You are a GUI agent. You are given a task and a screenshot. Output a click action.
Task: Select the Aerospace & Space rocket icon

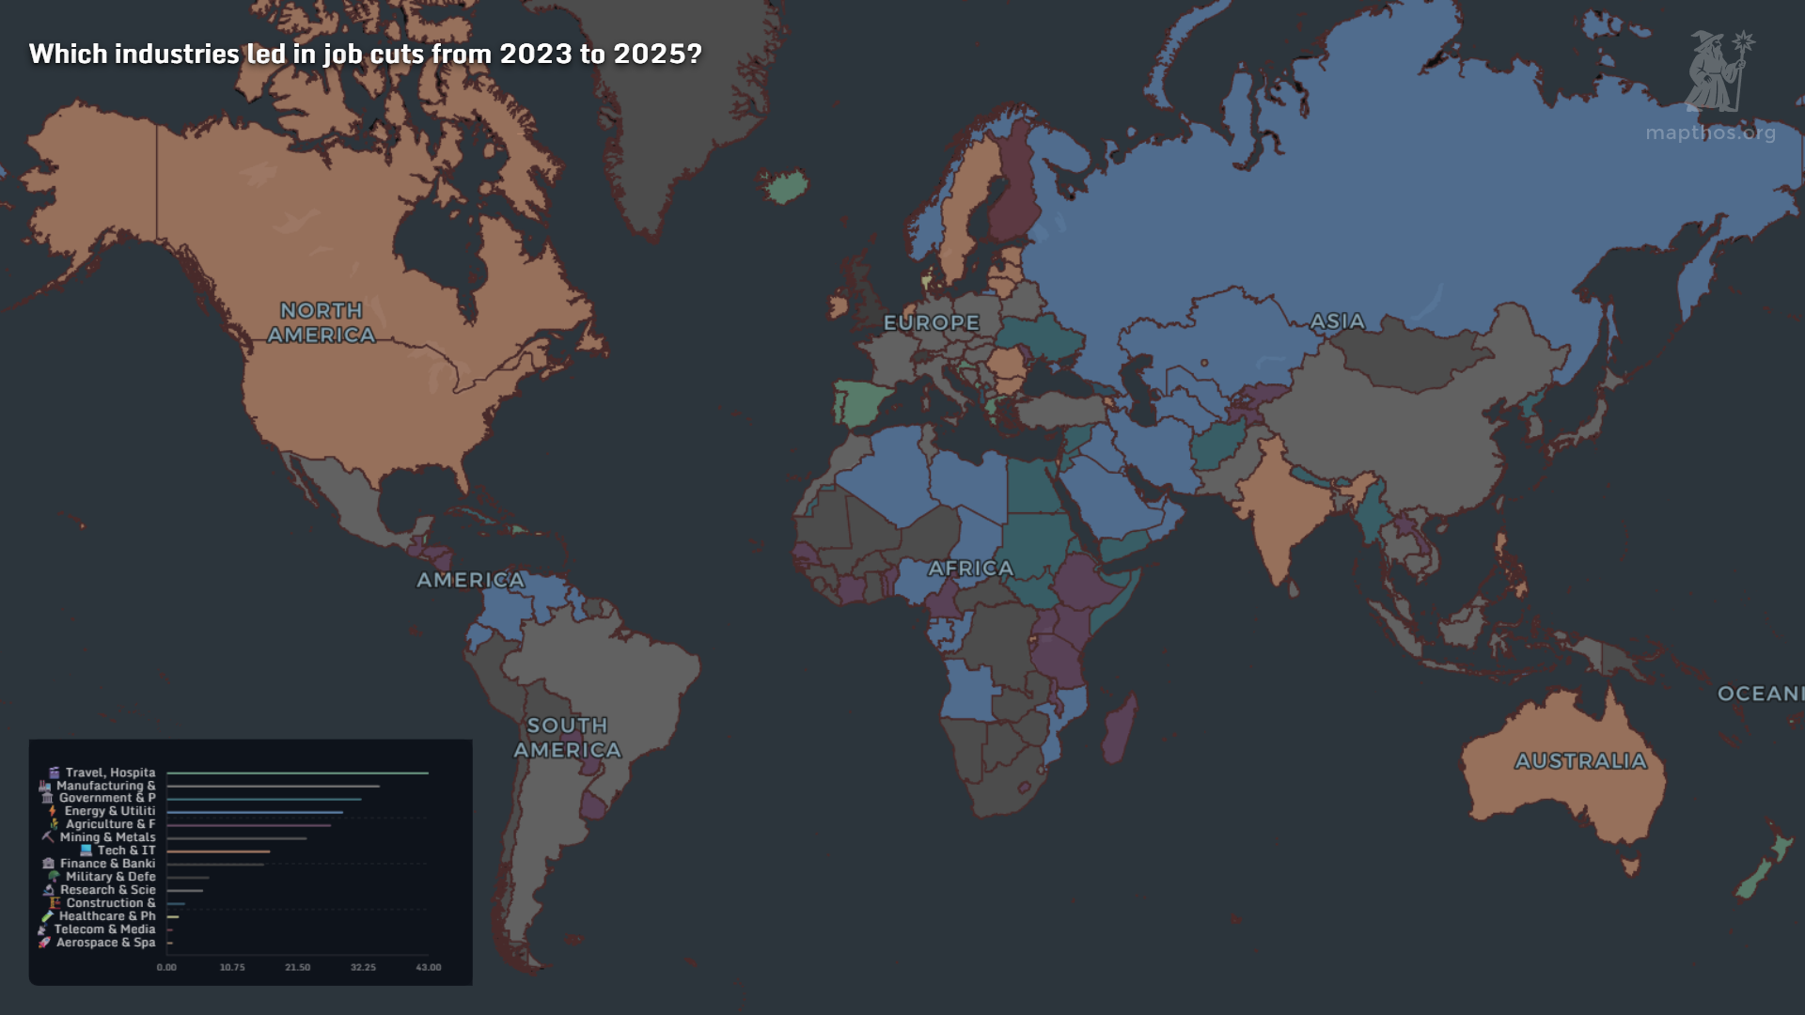tap(43, 943)
